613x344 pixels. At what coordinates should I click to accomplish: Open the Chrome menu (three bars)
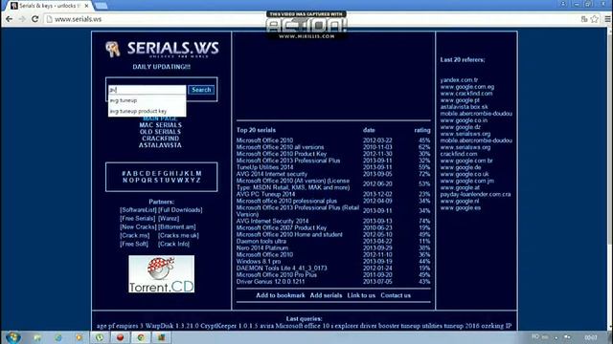[607, 19]
